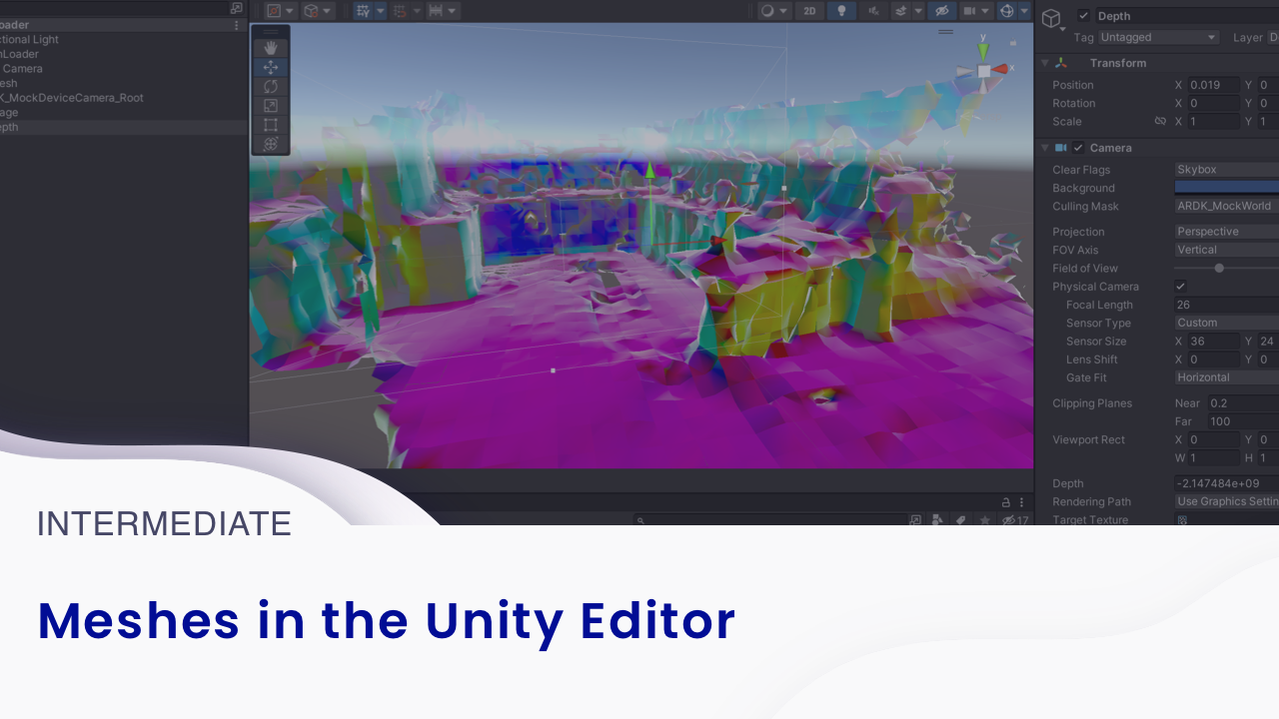Click the Background color swatch
Image resolution: width=1279 pixels, height=719 pixels.
1226,188
